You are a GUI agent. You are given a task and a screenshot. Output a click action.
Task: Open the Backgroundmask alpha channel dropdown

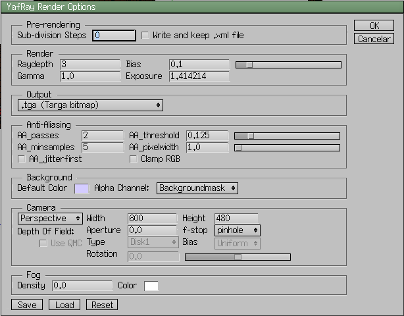(x=197, y=188)
